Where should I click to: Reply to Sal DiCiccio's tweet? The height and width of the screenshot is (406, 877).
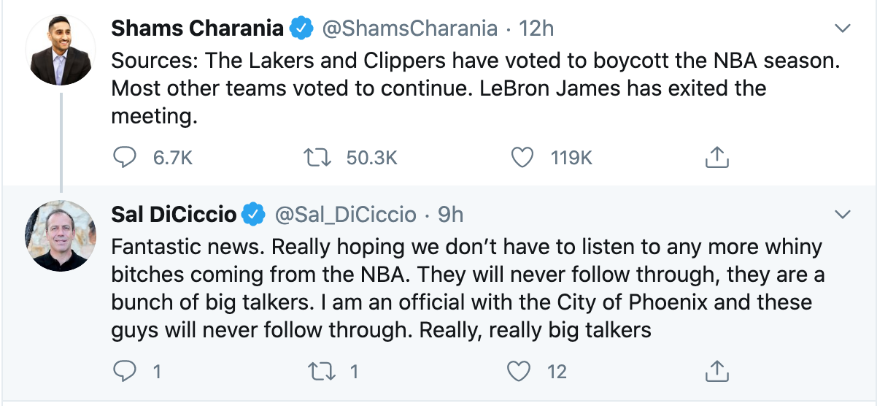point(125,372)
